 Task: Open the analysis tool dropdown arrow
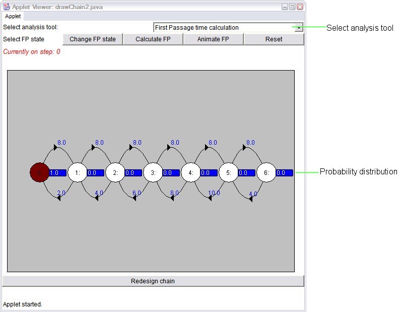[x=299, y=28]
